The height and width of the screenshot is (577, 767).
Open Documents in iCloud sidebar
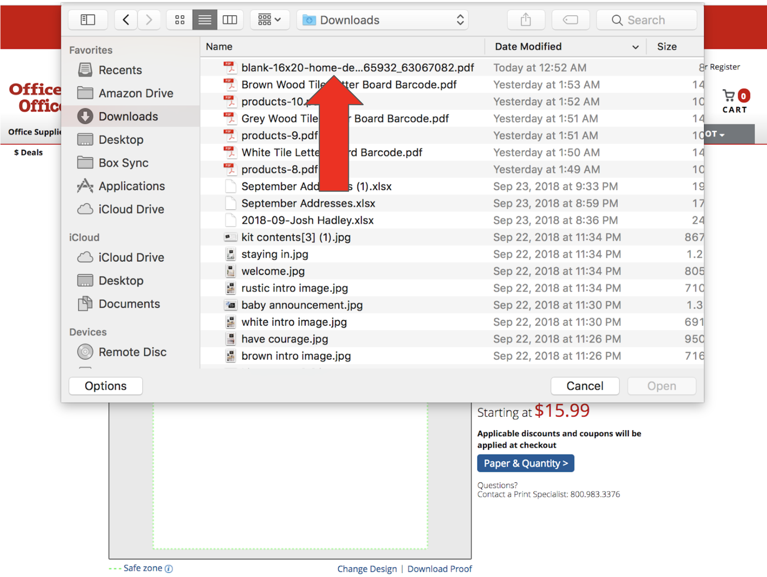click(129, 304)
